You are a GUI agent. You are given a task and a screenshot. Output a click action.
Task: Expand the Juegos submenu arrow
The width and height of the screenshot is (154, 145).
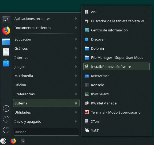pos(76,67)
